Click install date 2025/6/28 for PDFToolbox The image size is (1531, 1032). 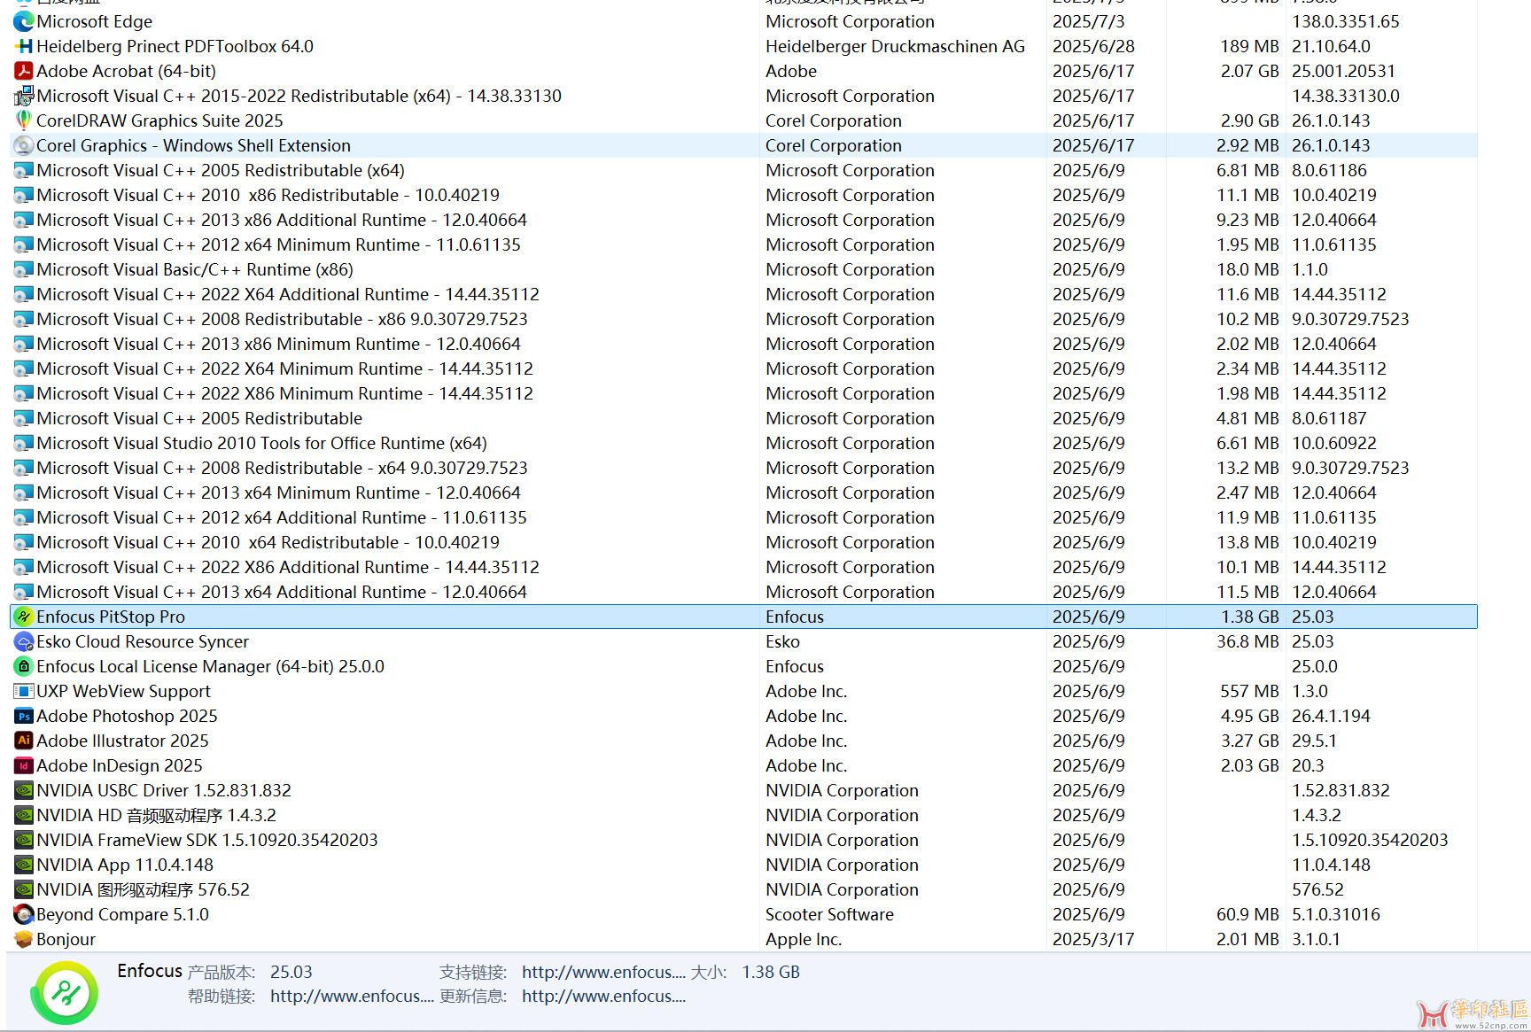1093,46
